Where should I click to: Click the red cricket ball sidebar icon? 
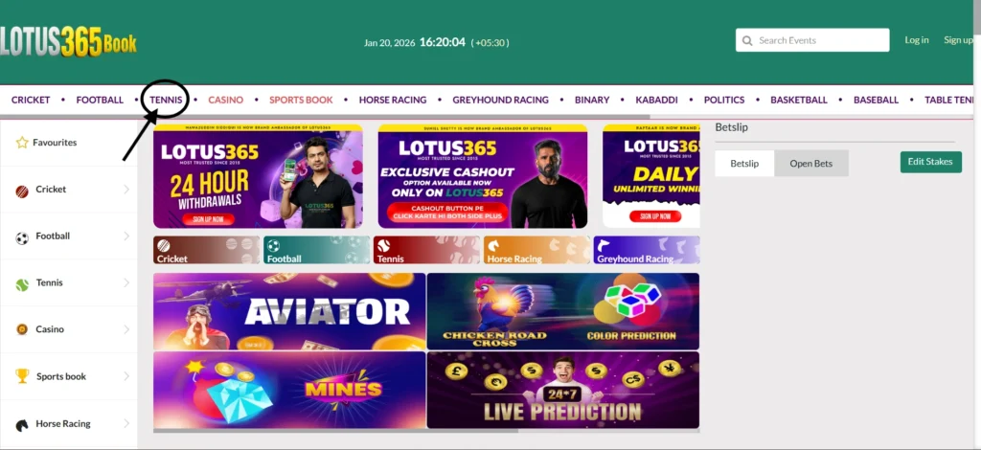[x=23, y=191]
